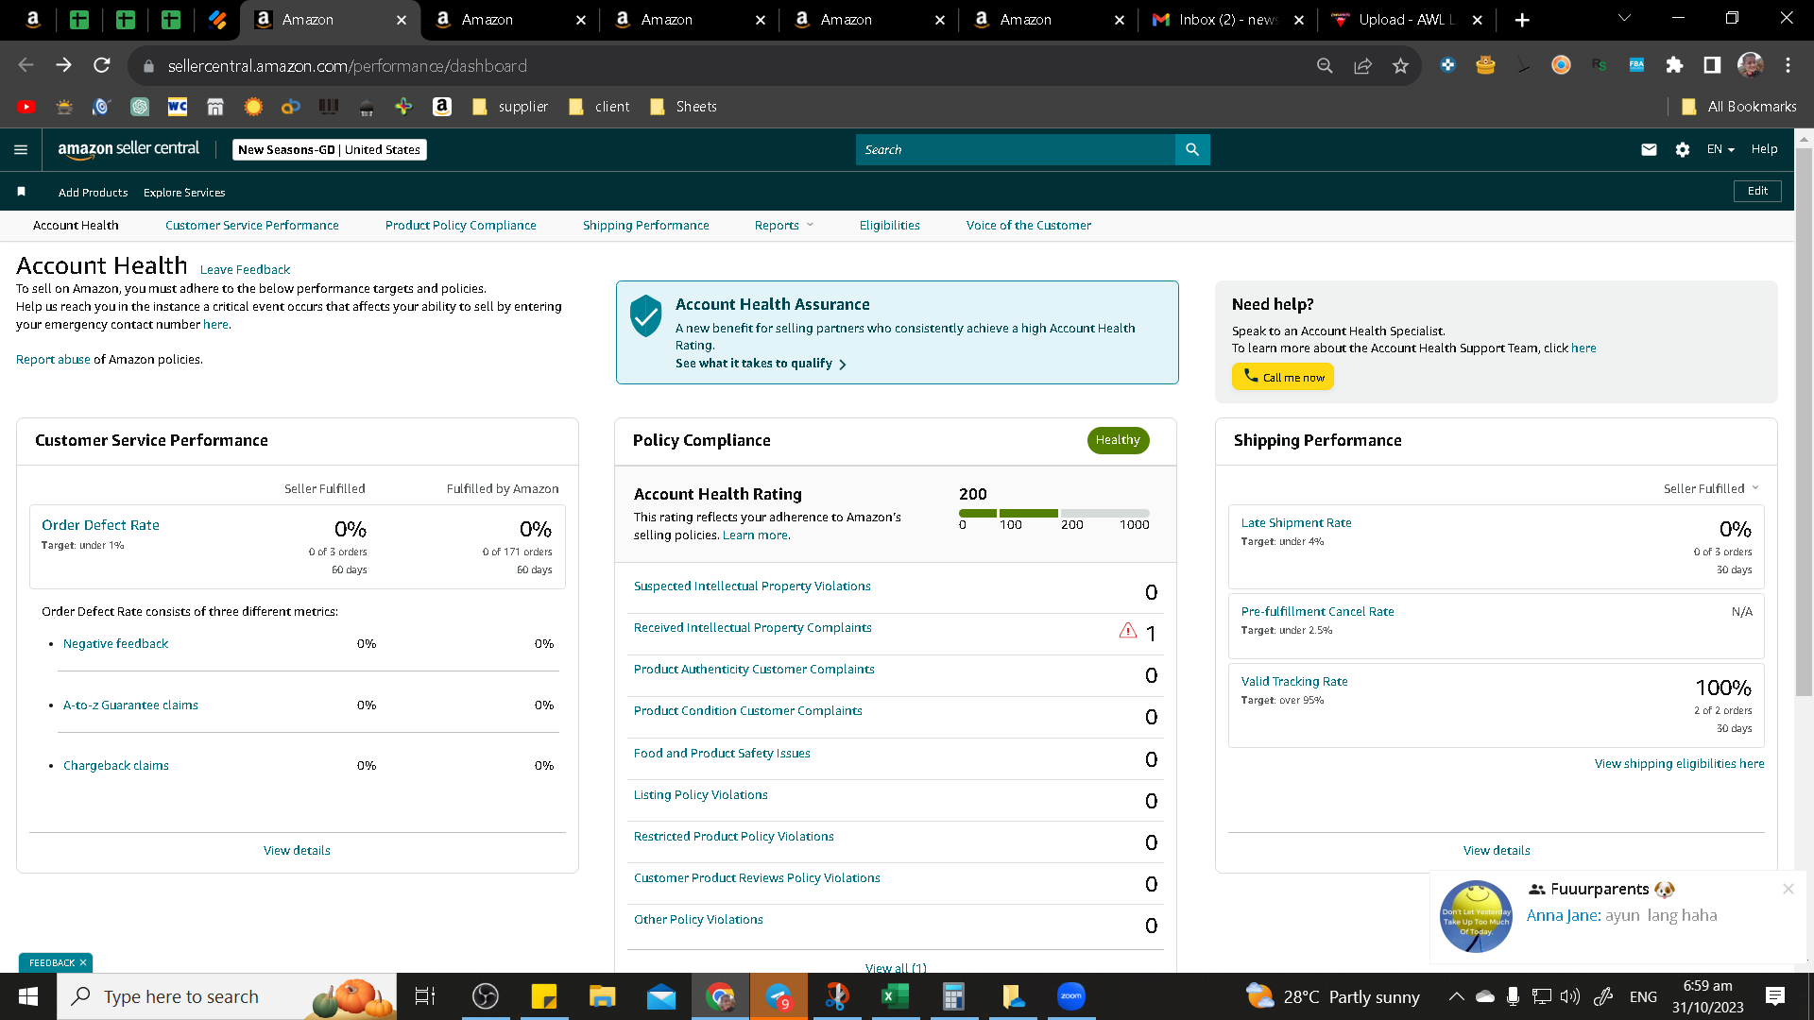Open the side panel toggle in Chrome
Viewport: 1814px width, 1020px height.
[1712, 65]
